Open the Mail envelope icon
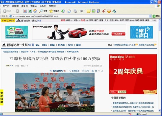The image size is (162, 116). [69, 11]
